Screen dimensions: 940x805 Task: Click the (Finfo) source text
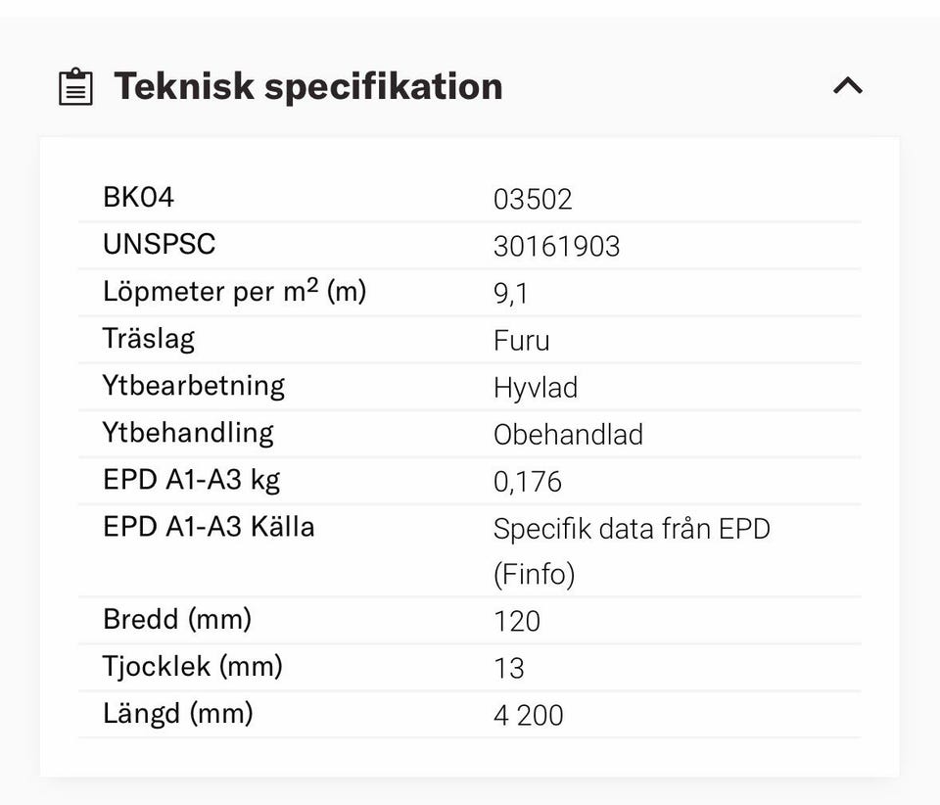534,574
